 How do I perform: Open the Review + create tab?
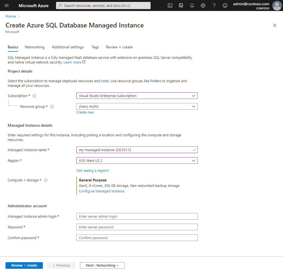119,47
